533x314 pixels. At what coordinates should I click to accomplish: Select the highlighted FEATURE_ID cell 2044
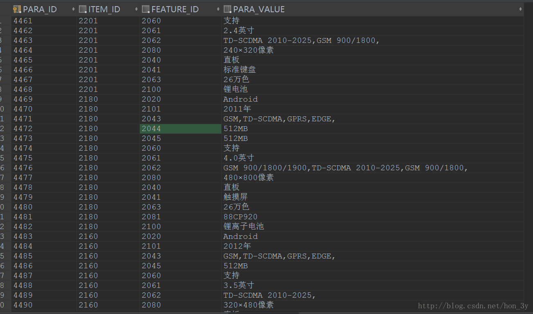click(x=180, y=129)
